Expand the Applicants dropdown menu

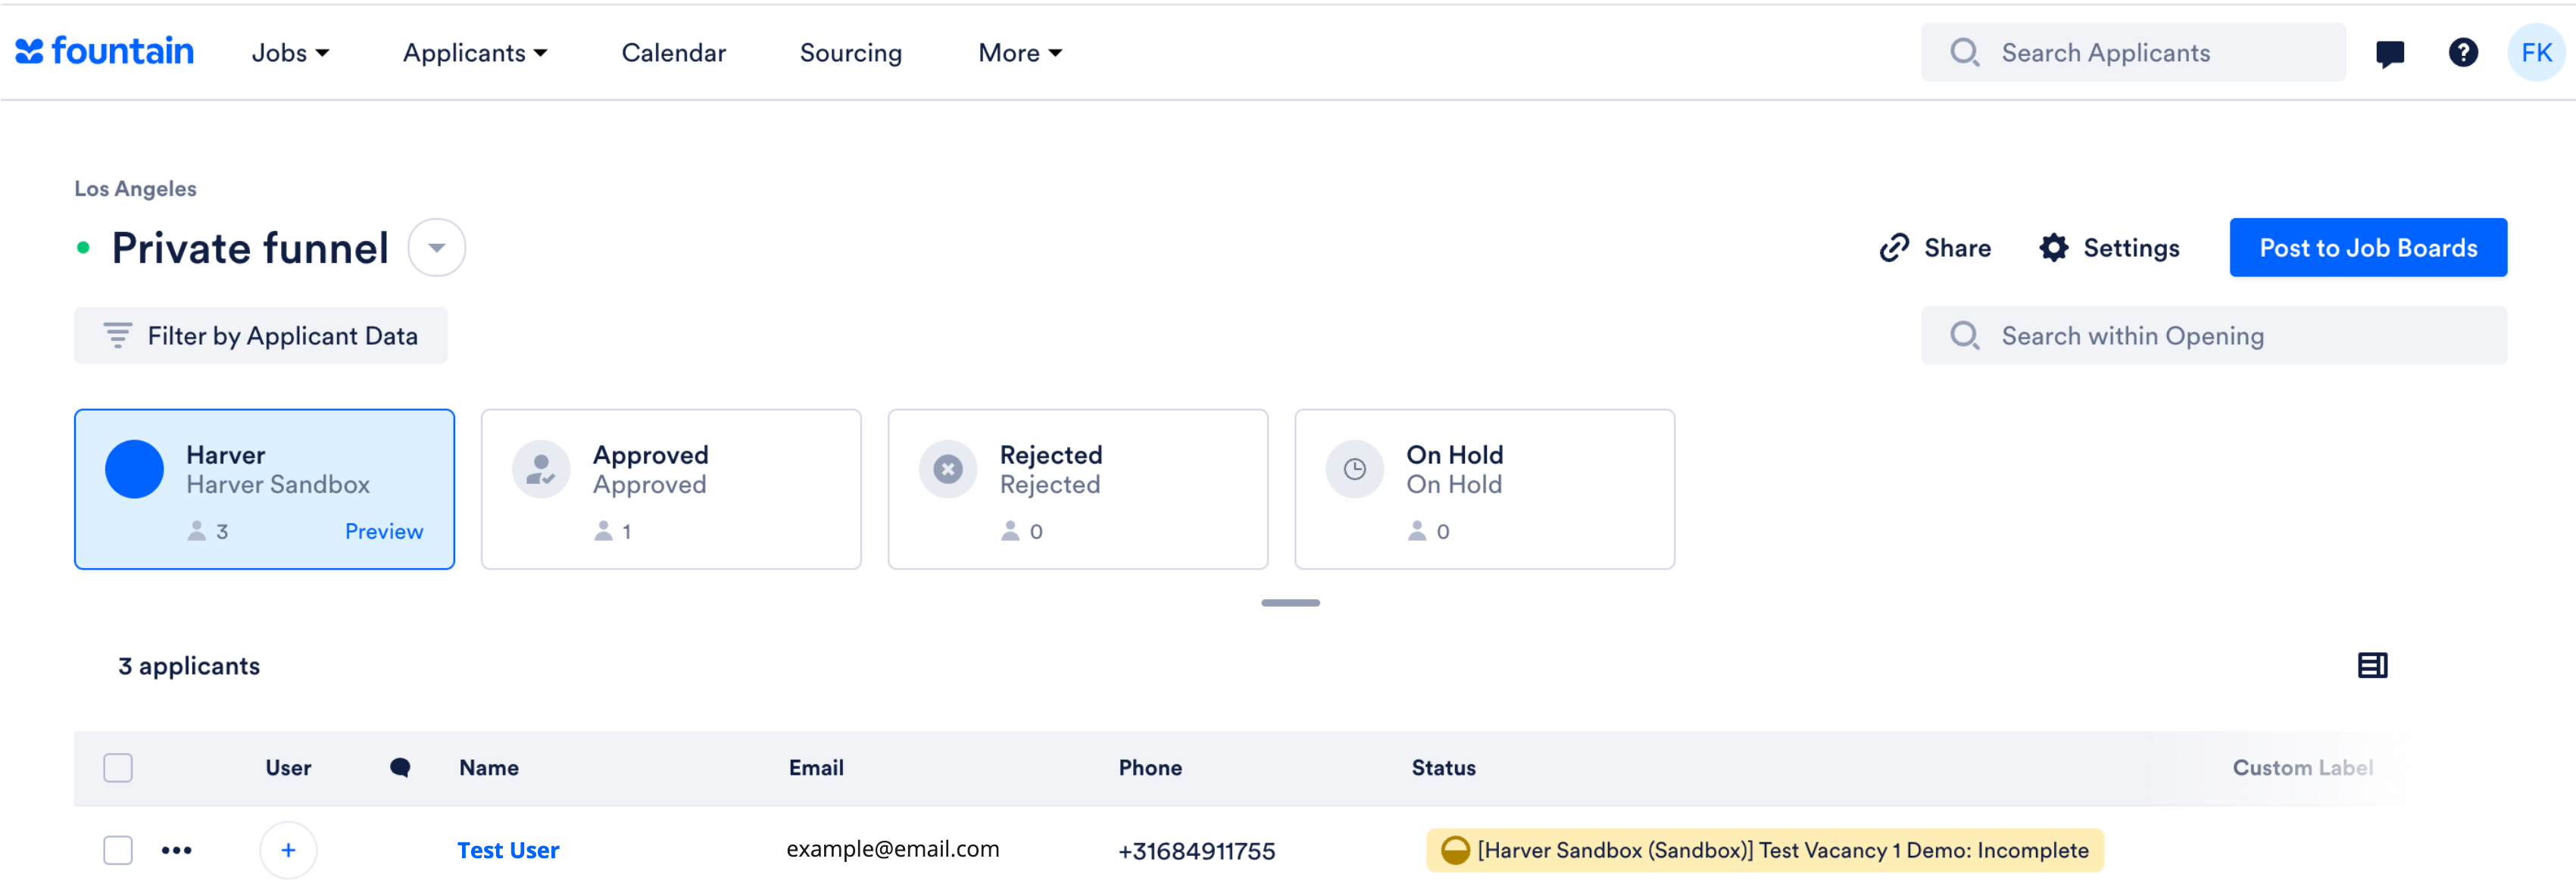(x=475, y=53)
